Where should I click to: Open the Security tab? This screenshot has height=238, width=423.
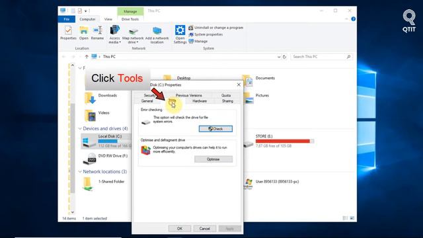tap(150, 95)
